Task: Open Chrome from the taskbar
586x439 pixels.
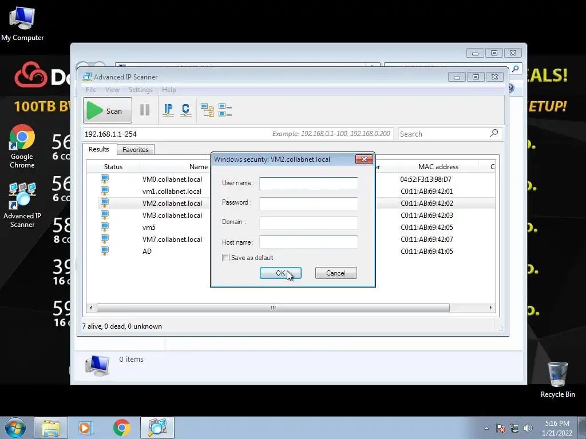Action: pos(121,428)
